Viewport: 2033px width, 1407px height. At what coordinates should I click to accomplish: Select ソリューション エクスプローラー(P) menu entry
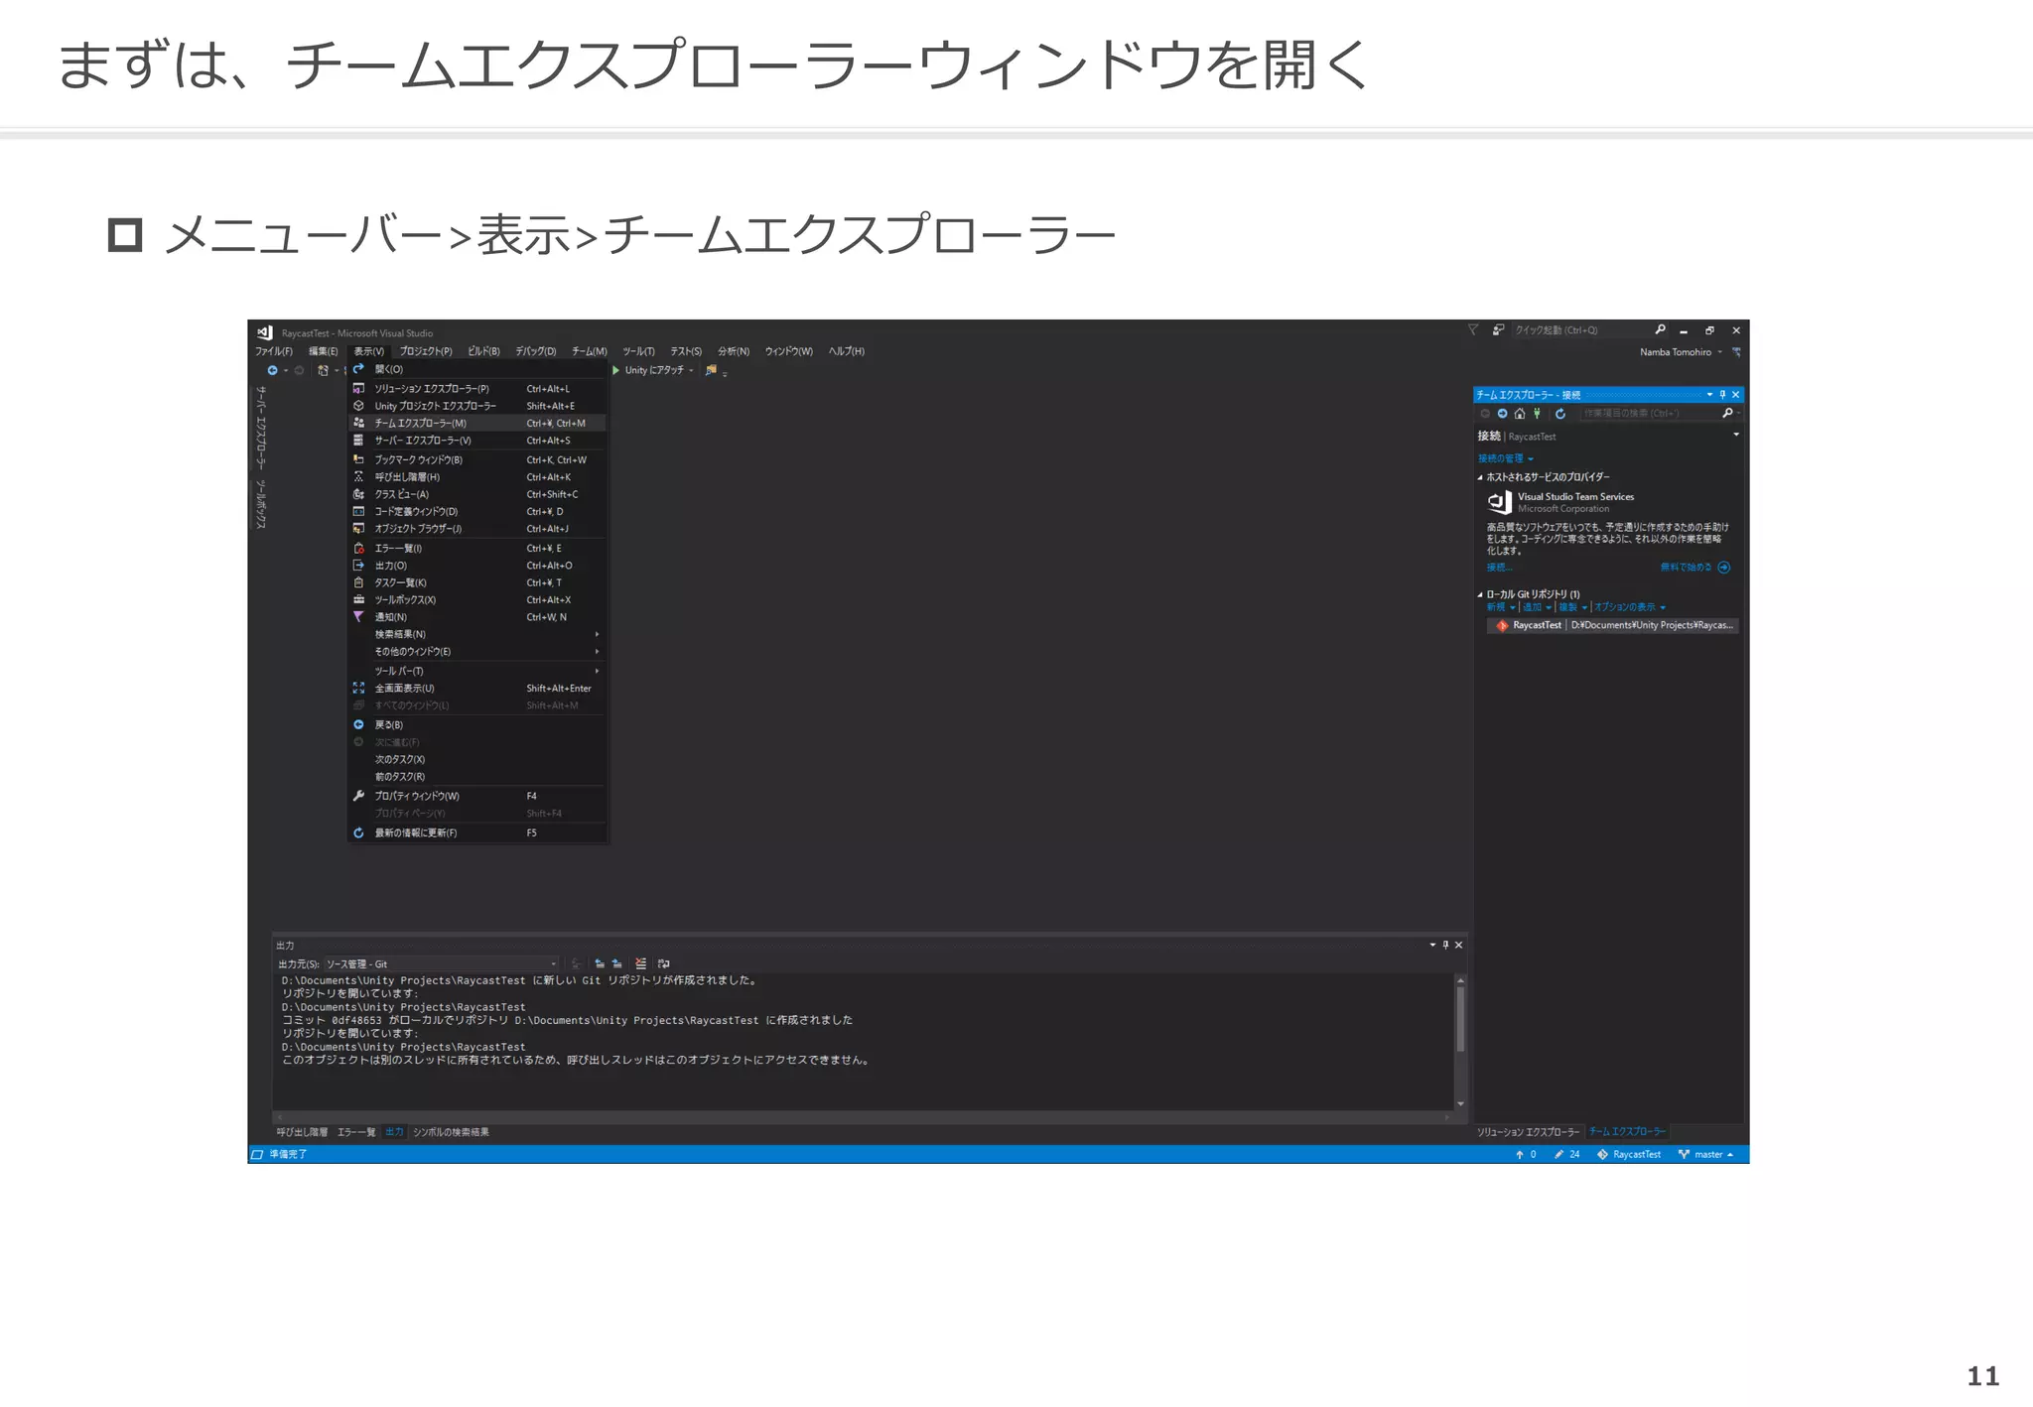(x=477, y=389)
